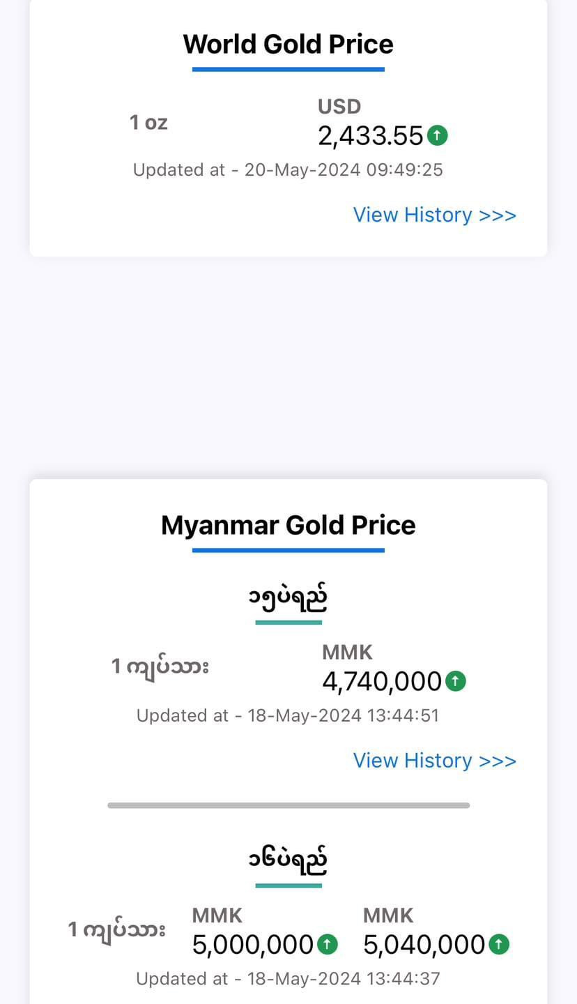This screenshot has width=577, height=1004.
Task: Click the green up arrow beside 2,433.55
Action: (437, 135)
